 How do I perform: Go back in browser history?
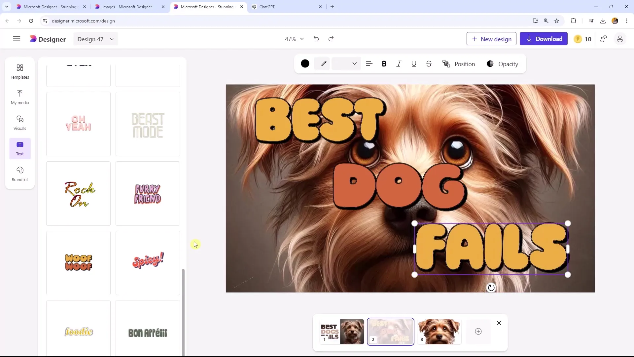pyautogui.click(x=7, y=21)
